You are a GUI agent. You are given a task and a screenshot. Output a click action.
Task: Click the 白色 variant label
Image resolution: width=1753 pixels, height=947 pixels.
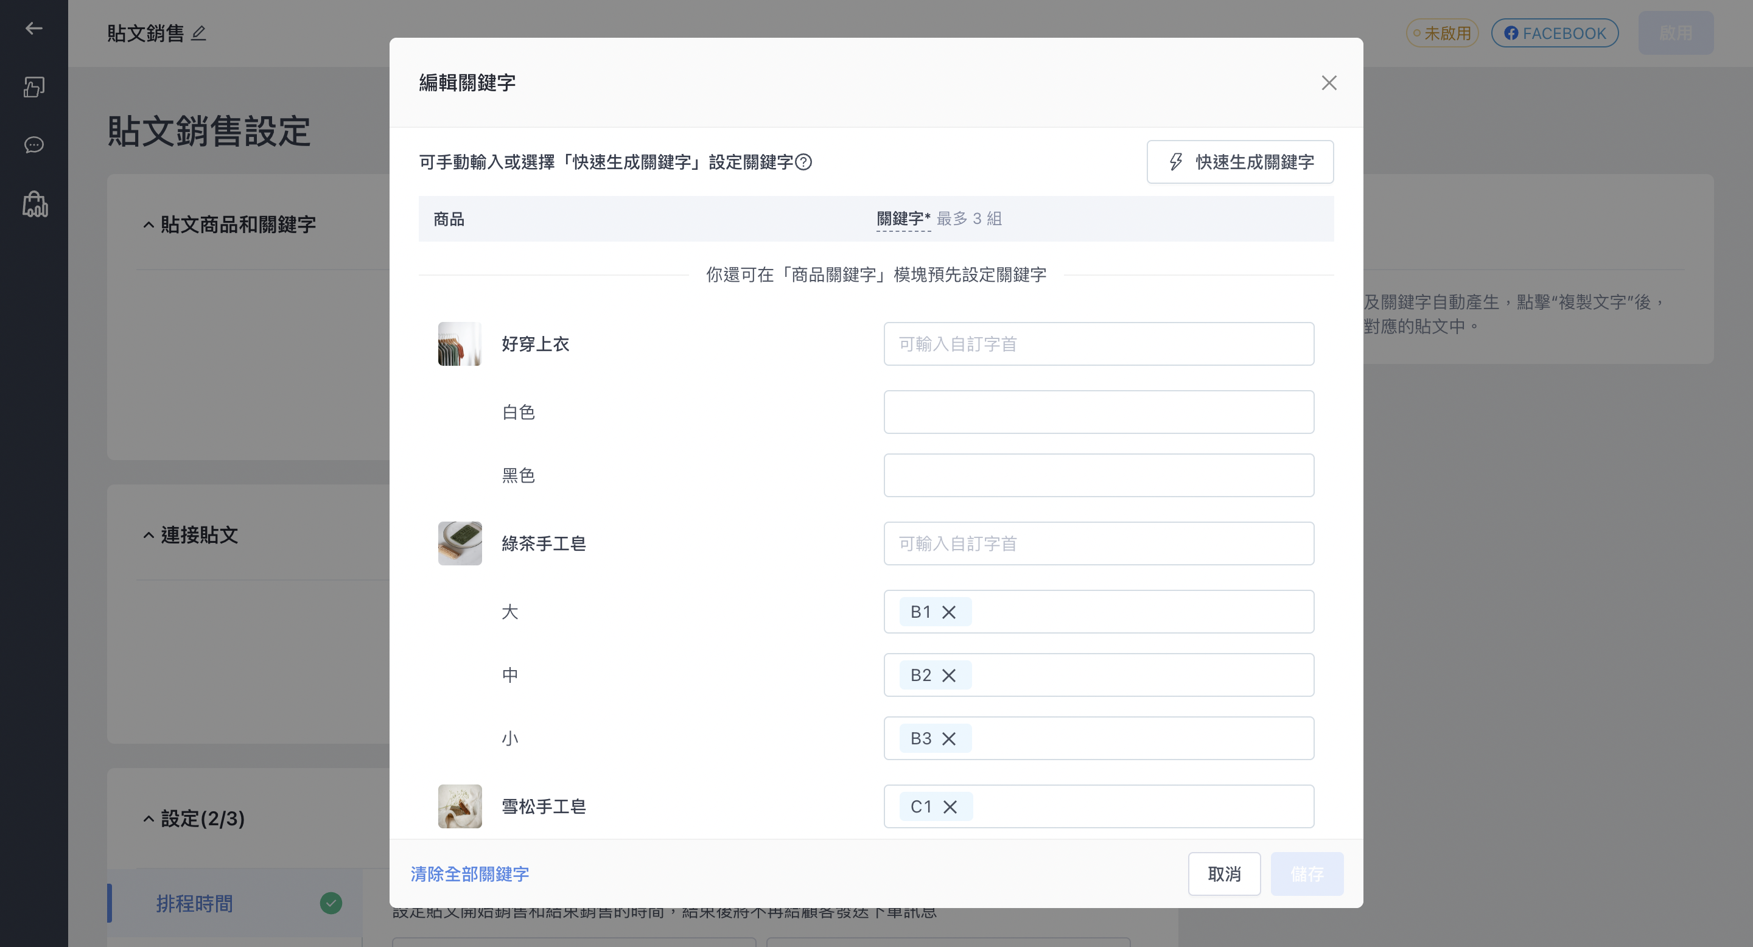tap(519, 412)
